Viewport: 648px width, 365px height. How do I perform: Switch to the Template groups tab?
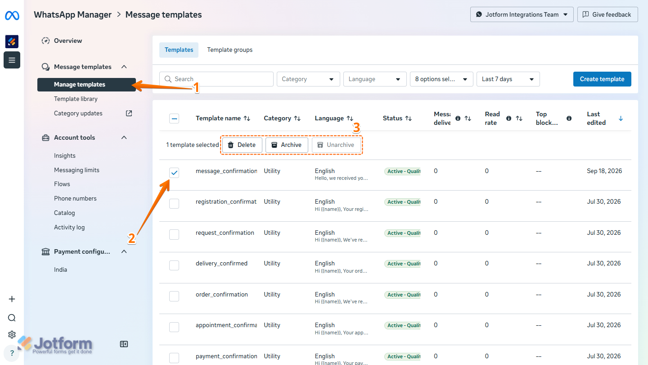point(230,50)
